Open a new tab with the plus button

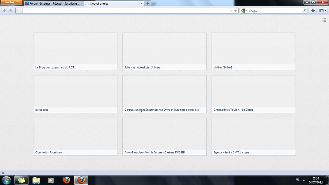coord(148,3)
